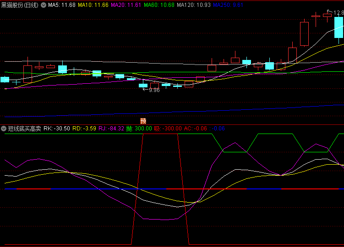344x247 pixels.
Task: Click the 黑猫股份(日线) chart title
Action: coord(20,5)
